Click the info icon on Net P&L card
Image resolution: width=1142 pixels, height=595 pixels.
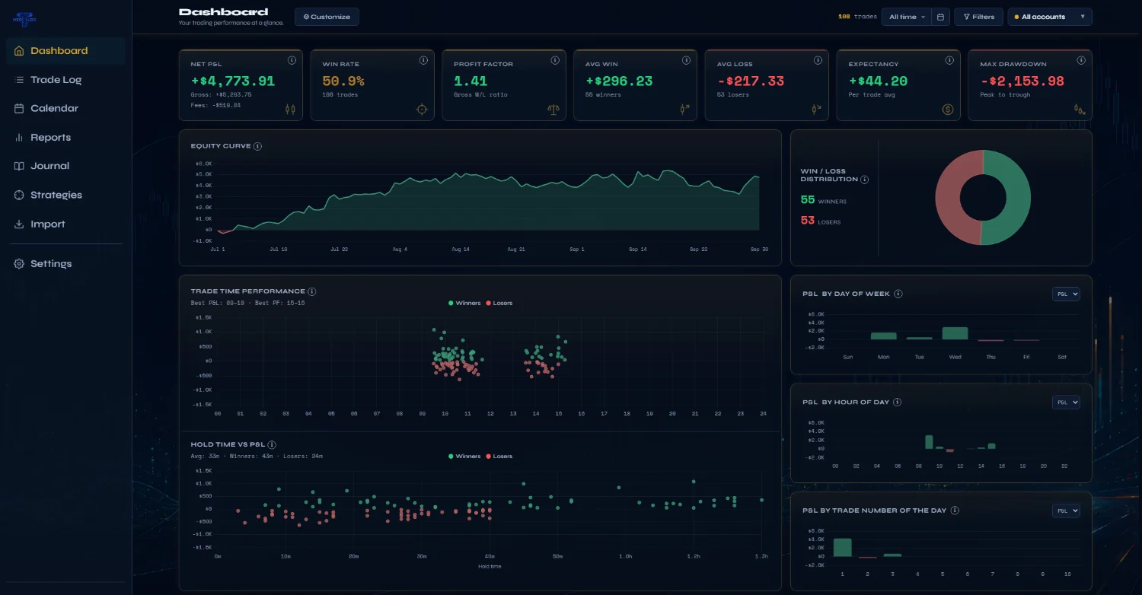pos(292,60)
